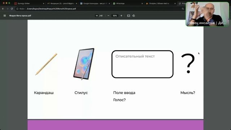Click the Карандаш label
The height and width of the screenshot is (130, 231).
pos(44,93)
